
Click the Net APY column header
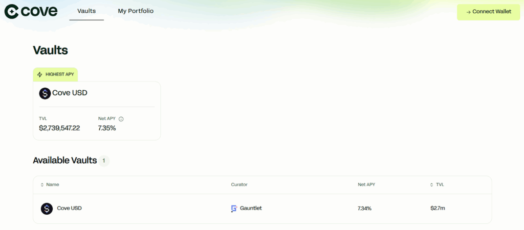[x=366, y=185]
